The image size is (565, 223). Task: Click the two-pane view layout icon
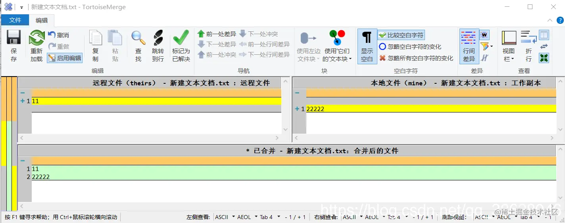click(544, 35)
